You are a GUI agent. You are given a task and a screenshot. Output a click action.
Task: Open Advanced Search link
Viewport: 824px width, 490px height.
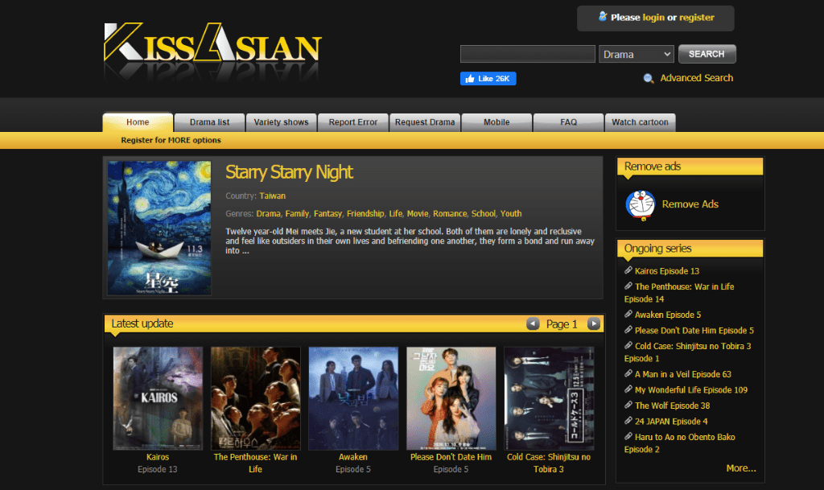coord(696,78)
